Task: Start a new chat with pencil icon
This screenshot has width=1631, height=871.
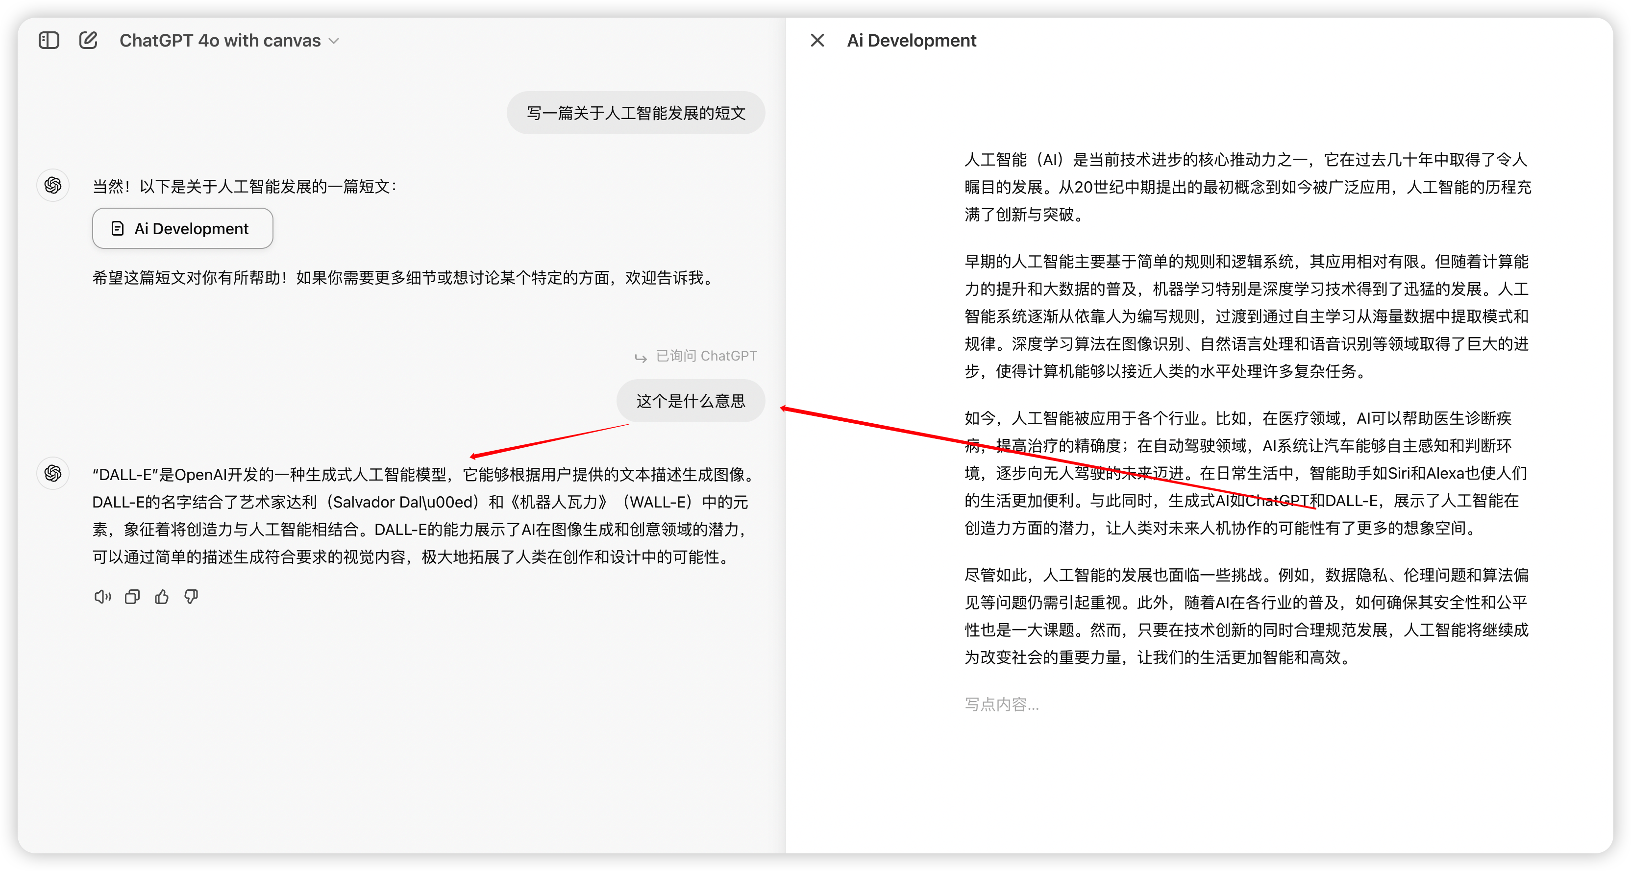Action: tap(88, 41)
